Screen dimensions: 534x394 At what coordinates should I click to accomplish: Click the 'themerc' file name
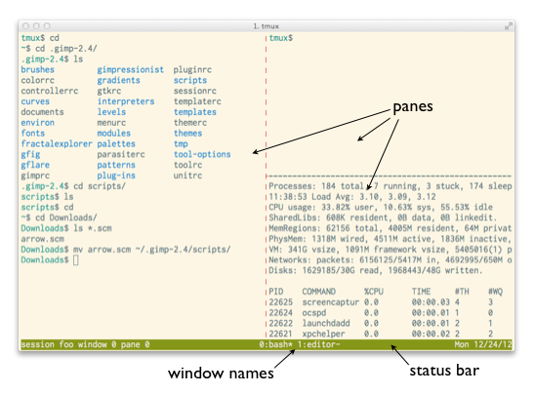click(190, 123)
